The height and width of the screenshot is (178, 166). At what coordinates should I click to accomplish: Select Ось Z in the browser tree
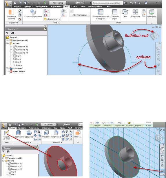(x=17, y=62)
